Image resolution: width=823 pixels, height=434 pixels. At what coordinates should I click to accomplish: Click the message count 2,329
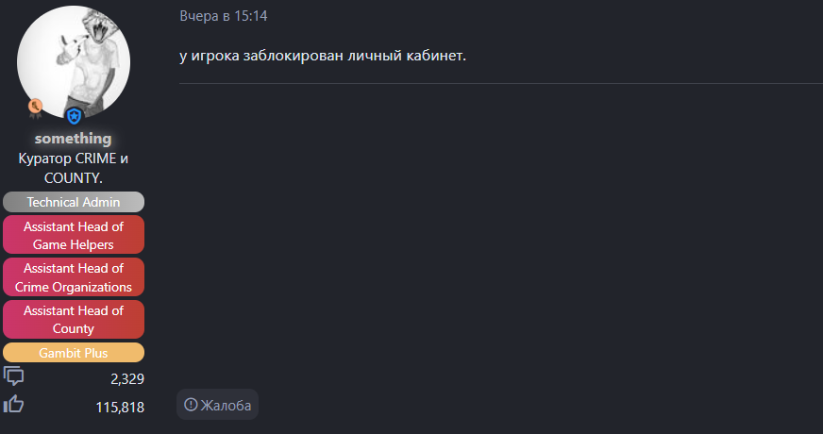coord(126,378)
